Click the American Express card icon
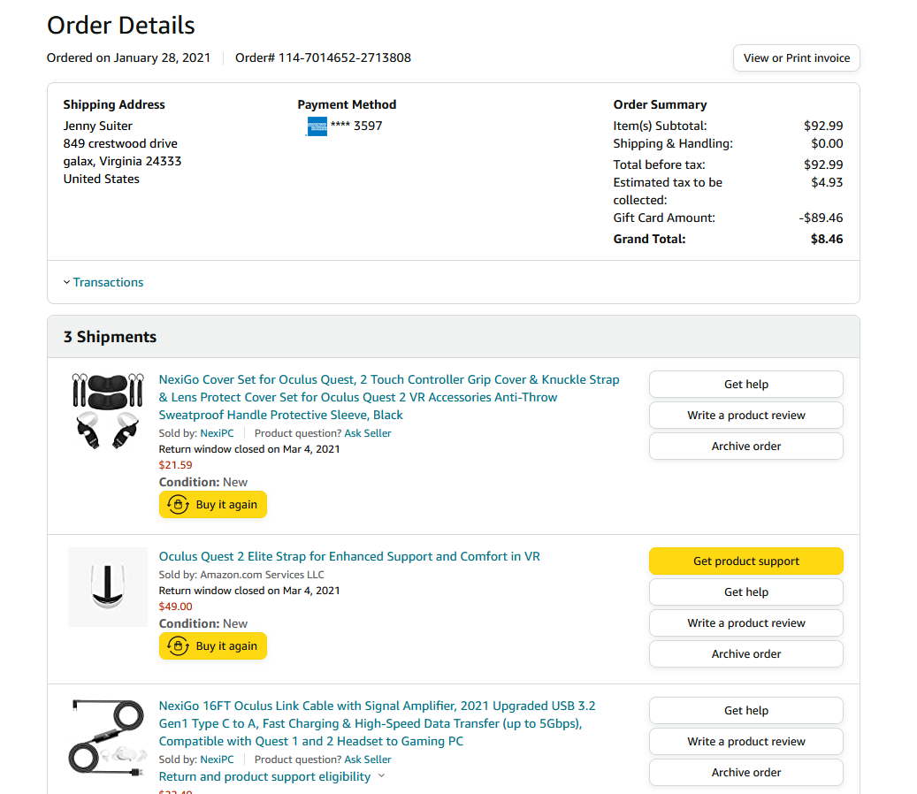This screenshot has height=794, width=917. pyautogui.click(x=317, y=126)
